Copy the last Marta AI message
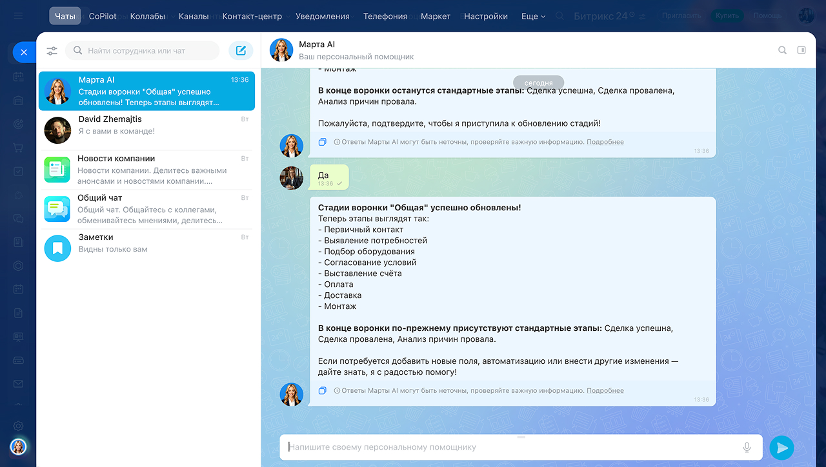The width and height of the screenshot is (826, 467). tap(323, 390)
